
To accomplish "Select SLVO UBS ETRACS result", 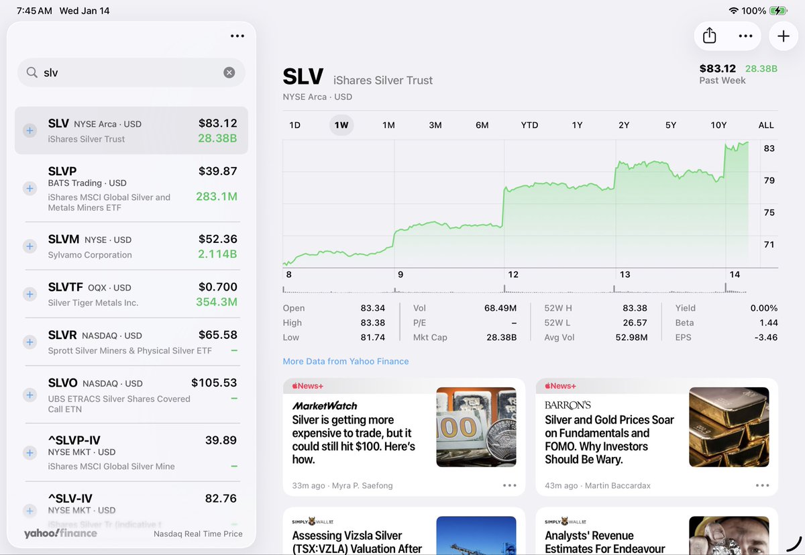I will [x=131, y=395].
